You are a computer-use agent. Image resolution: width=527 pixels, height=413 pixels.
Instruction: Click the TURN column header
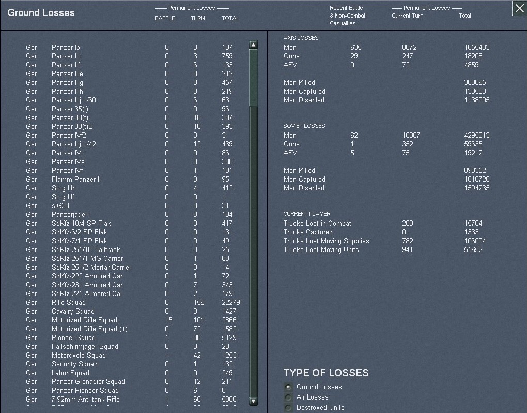coord(197,18)
